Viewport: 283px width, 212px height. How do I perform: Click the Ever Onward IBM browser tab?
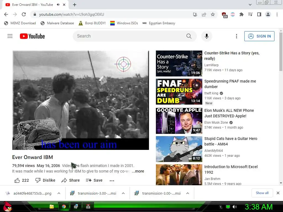(x=33, y=5)
